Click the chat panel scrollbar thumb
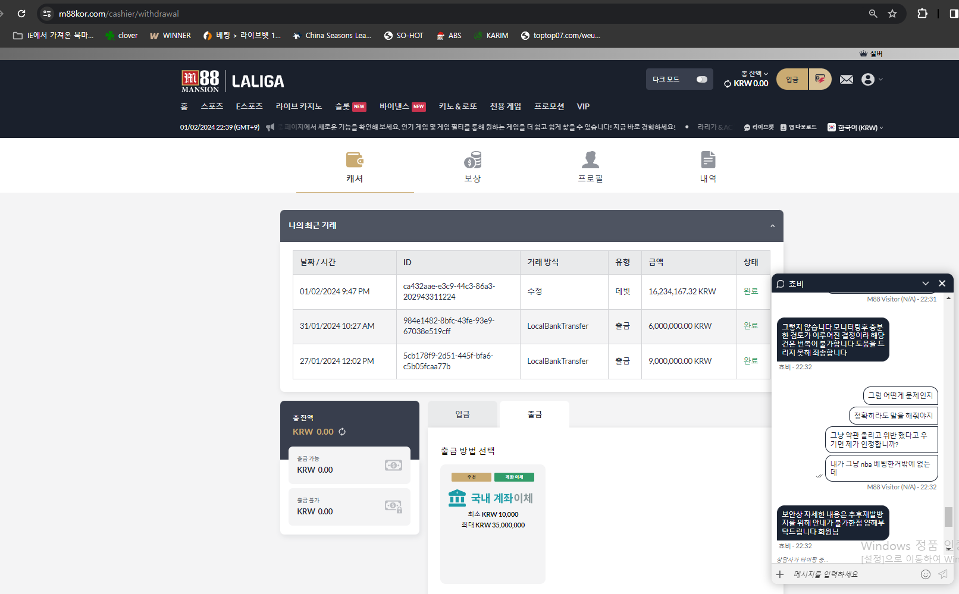 (948, 516)
